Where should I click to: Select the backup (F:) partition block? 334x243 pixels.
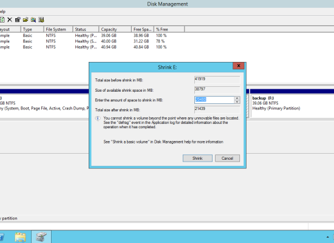point(292,106)
